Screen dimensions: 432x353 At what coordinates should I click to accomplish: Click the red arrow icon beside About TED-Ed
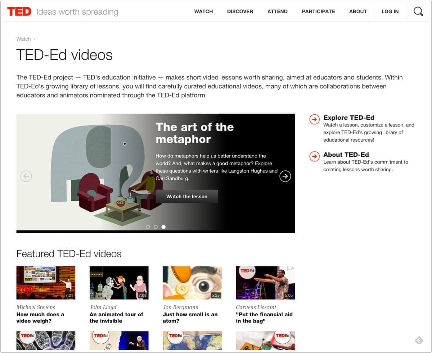[315, 156]
